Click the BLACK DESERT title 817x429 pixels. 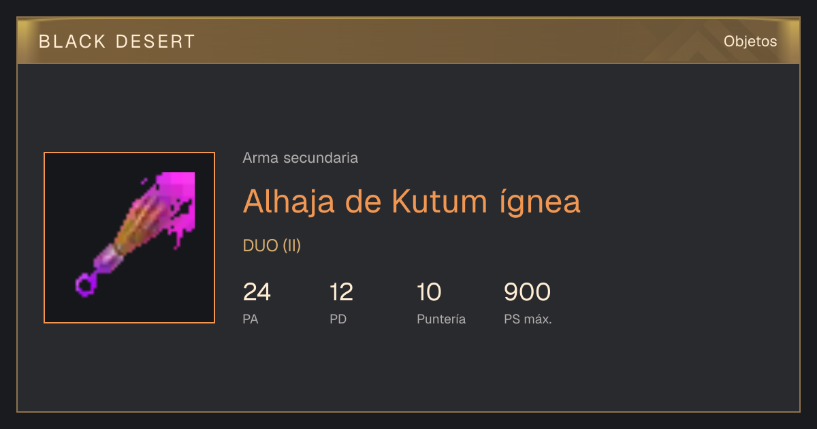[x=117, y=42]
